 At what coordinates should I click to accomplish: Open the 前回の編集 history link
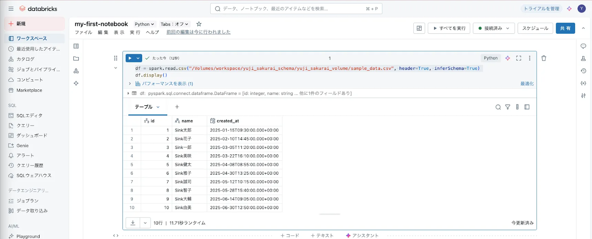(x=198, y=32)
